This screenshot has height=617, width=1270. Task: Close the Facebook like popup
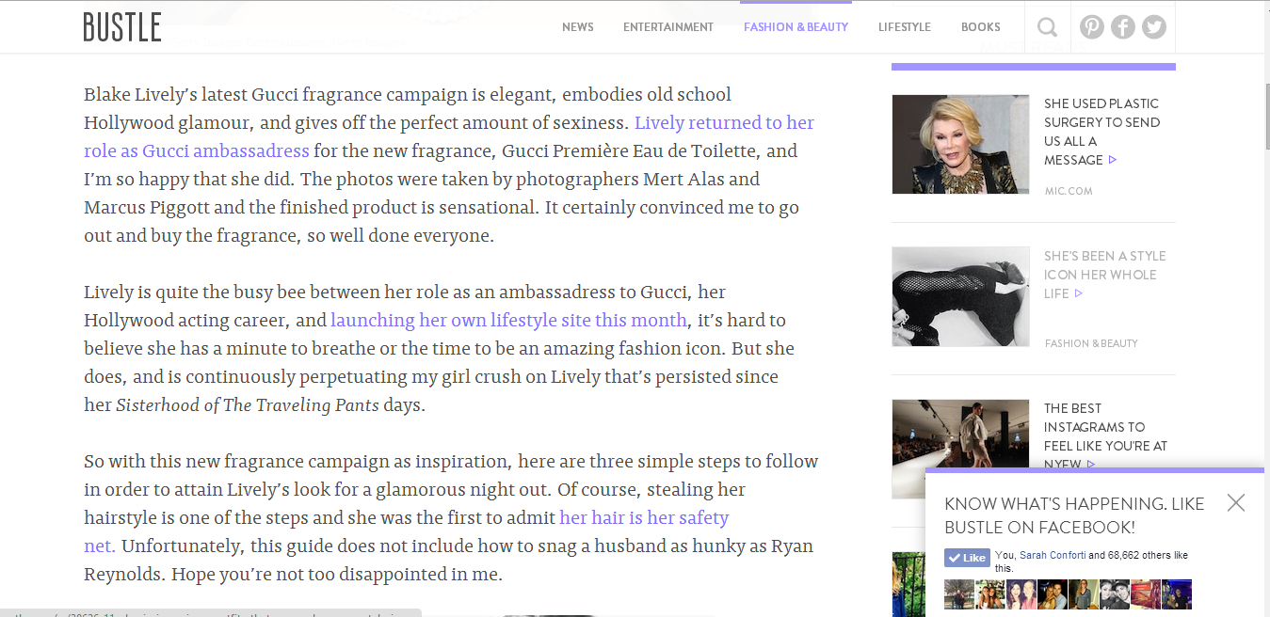pyautogui.click(x=1236, y=503)
